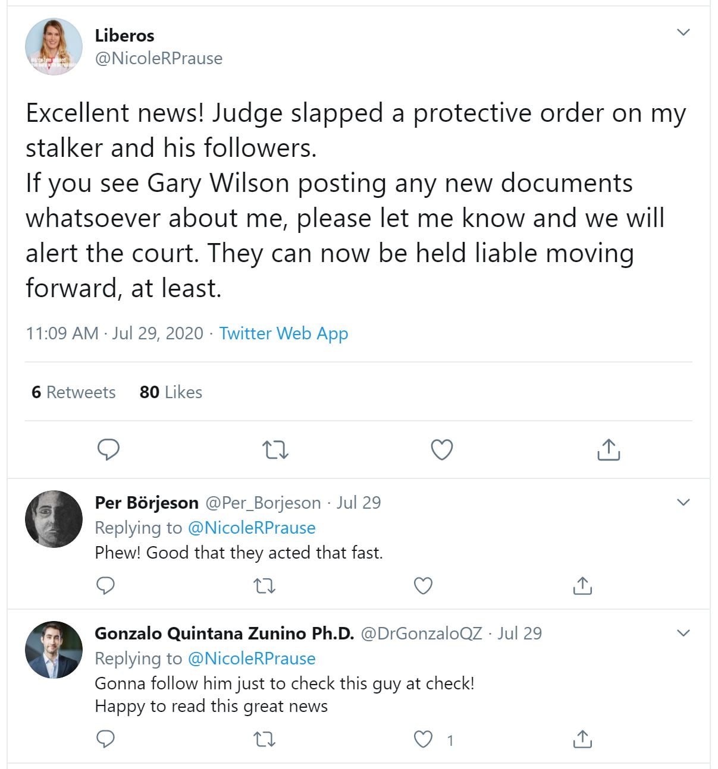Reply to Per Börjeson's comment
The height and width of the screenshot is (769, 718).
(x=105, y=586)
